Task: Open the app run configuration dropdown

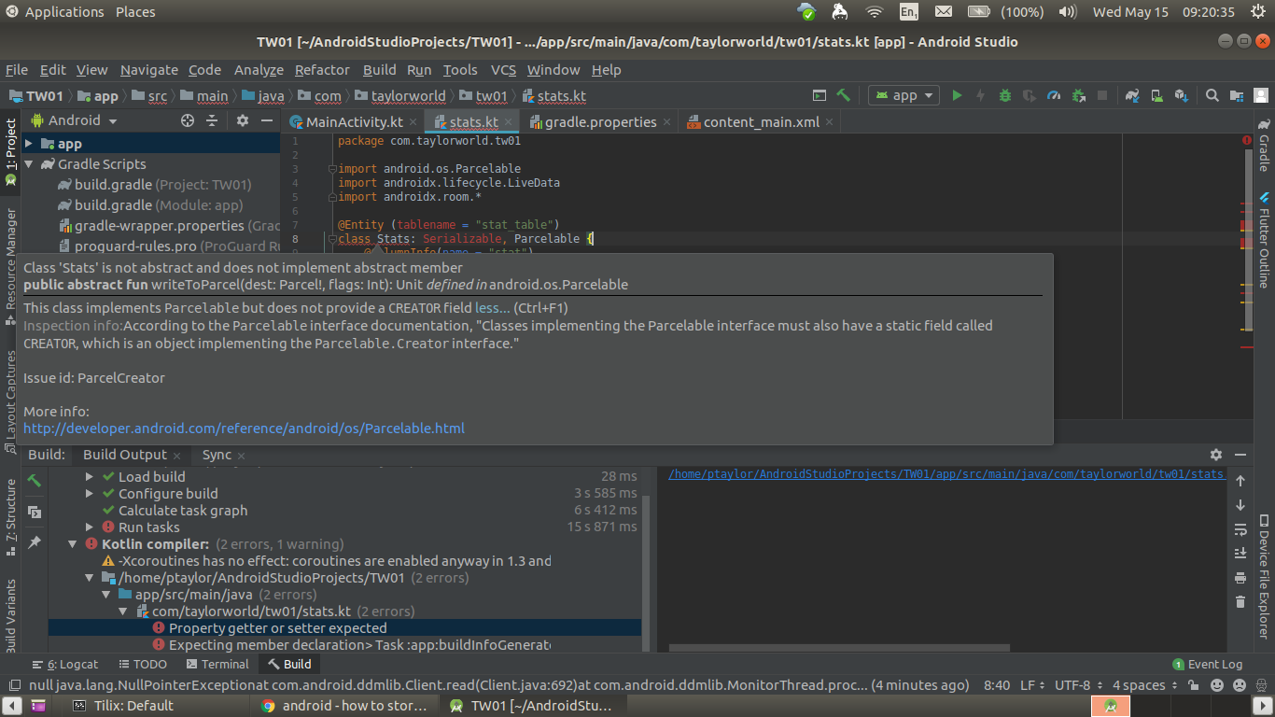Action: [x=904, y=95]
